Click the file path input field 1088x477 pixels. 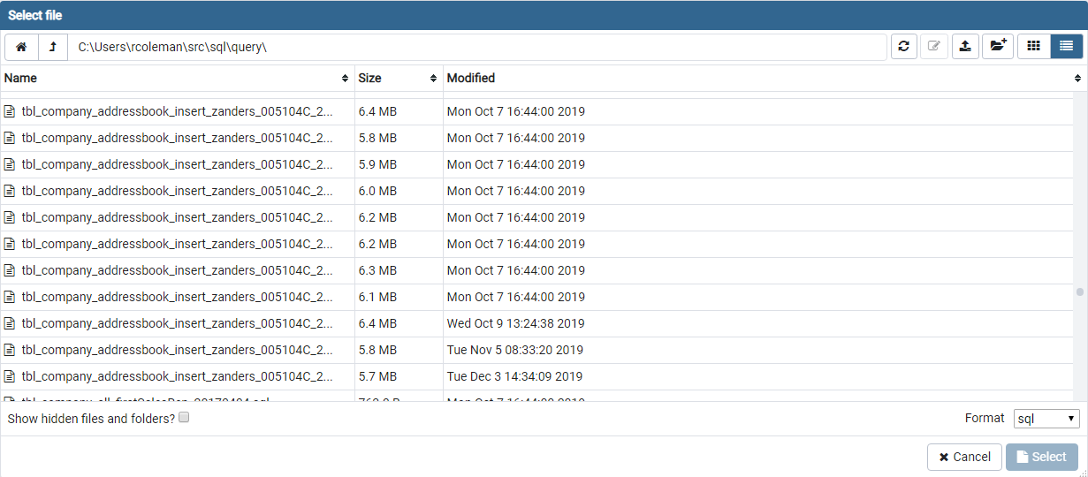[477, 47]
